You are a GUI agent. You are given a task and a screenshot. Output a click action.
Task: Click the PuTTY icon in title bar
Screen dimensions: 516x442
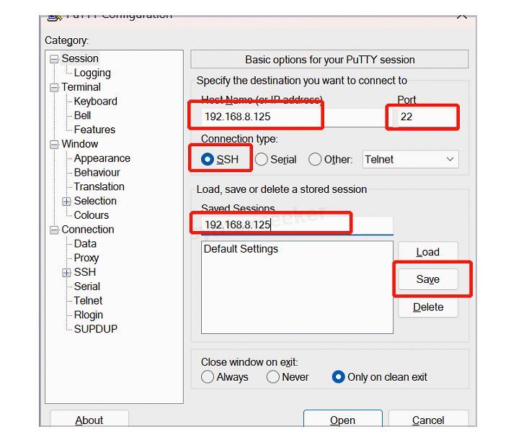click(x=55, y=18)
